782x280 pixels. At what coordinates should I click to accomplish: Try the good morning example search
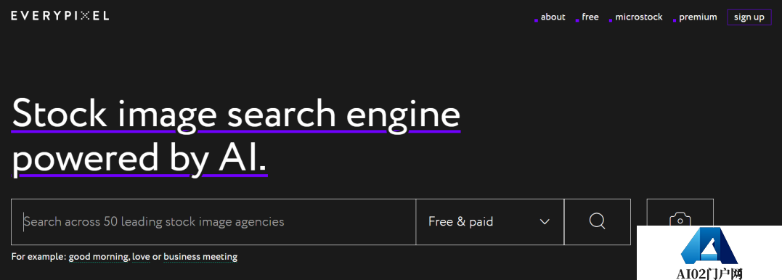(99, 257)
